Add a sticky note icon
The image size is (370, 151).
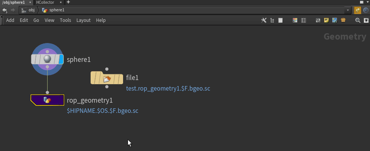[x=326, y=20]
